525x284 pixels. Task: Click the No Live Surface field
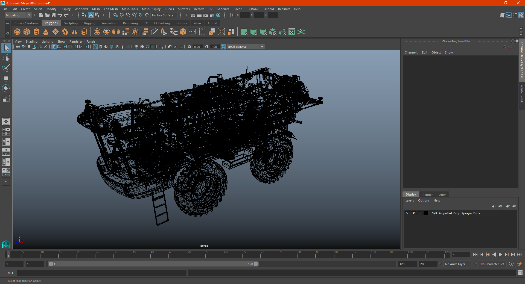164,15
